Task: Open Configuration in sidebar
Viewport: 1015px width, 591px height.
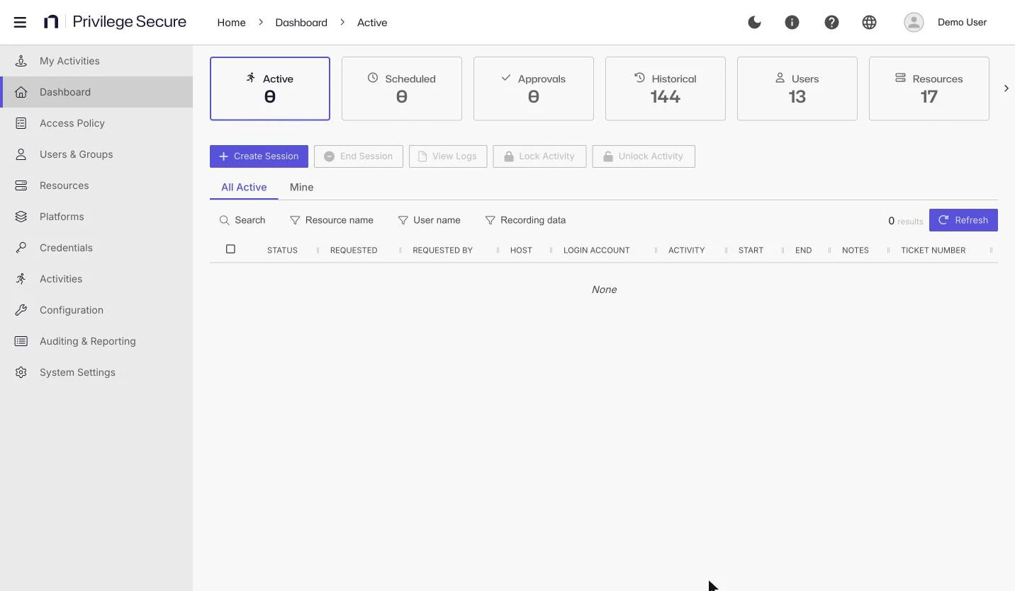Action: click(x=96, y=310)
